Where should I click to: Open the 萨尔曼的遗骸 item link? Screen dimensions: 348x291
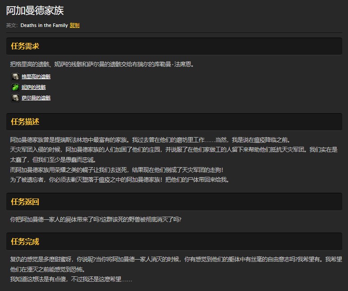point(36,98)
